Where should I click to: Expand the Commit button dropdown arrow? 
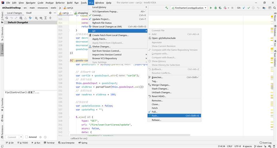click(21, 137)
